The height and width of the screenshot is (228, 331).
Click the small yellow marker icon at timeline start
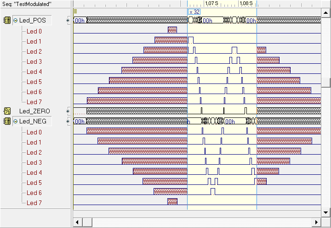(x=75, y=11)
